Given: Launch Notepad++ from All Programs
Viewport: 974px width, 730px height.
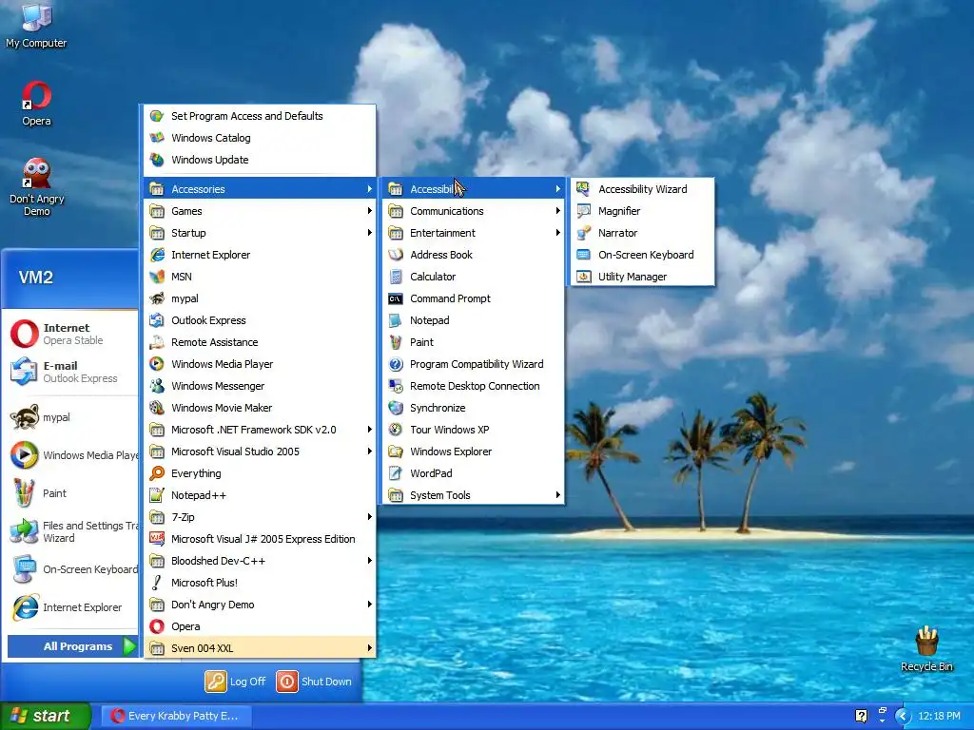Looking at the screenshot, I should [260, 495].
